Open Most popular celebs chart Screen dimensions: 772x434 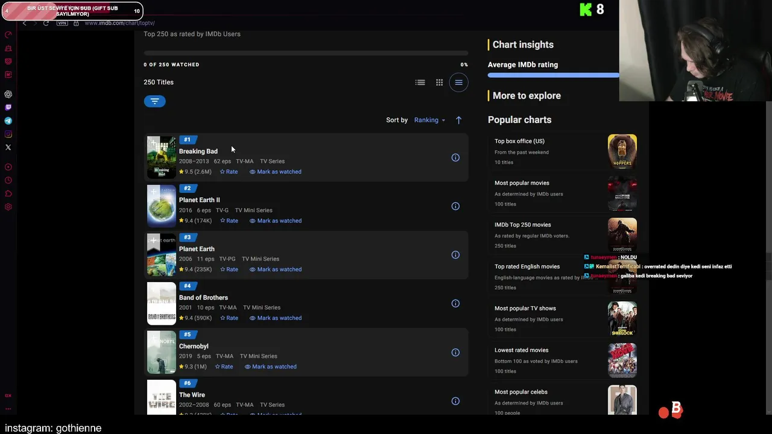pyautogui.click(x=520, y=392)
